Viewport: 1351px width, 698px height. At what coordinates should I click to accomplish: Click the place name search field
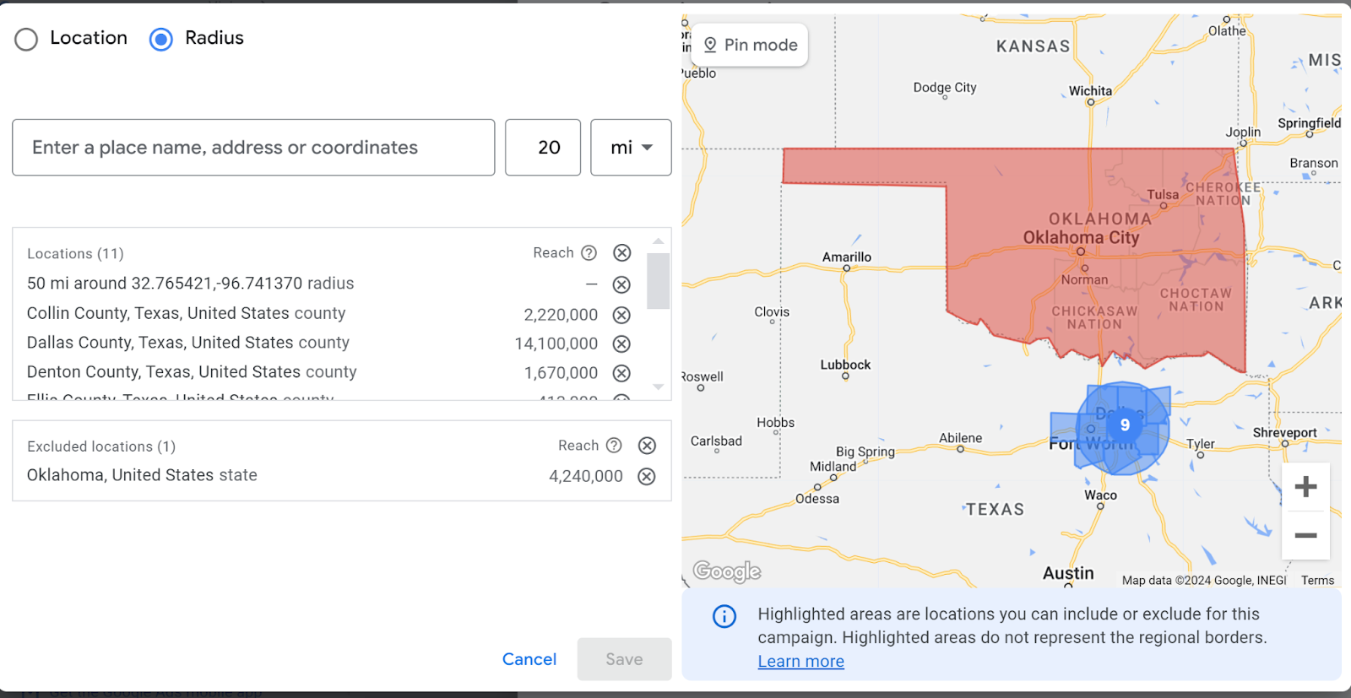pos(253,148)
